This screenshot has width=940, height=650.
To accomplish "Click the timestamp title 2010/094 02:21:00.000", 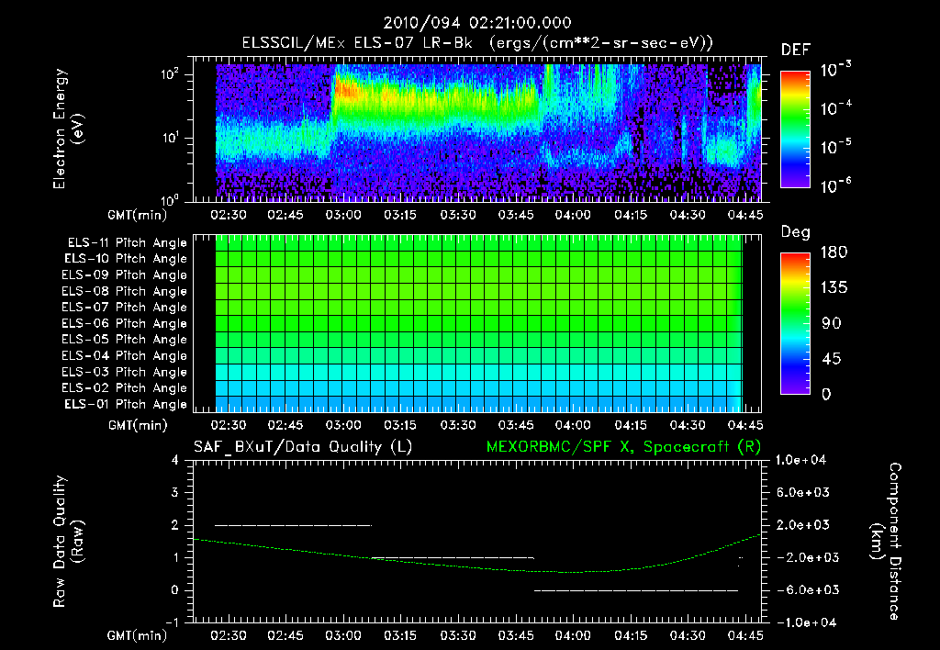I will (477, 23).
